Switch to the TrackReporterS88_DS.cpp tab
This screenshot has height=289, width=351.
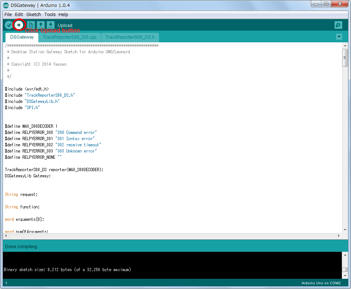[x=69, y=37]
